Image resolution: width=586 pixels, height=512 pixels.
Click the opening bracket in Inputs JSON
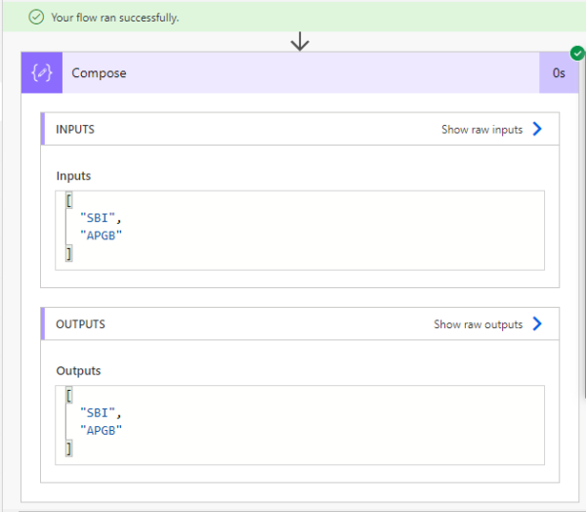point(68,200)
